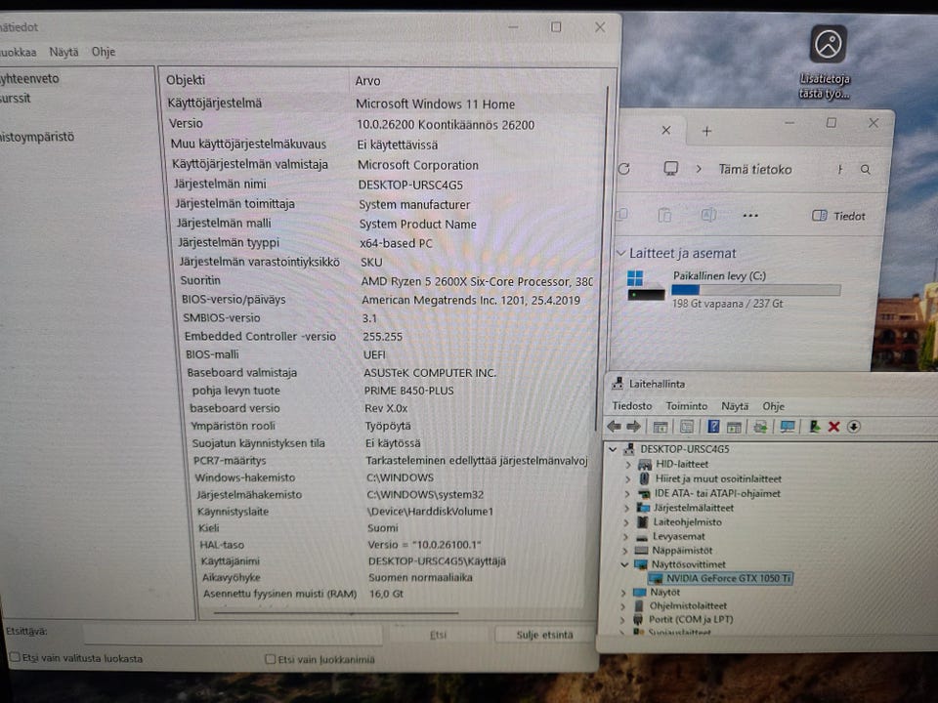Collapse the DESKTOP-URSC4G5 root node
Screen dimensions: 938x703
tap(613, 448)
